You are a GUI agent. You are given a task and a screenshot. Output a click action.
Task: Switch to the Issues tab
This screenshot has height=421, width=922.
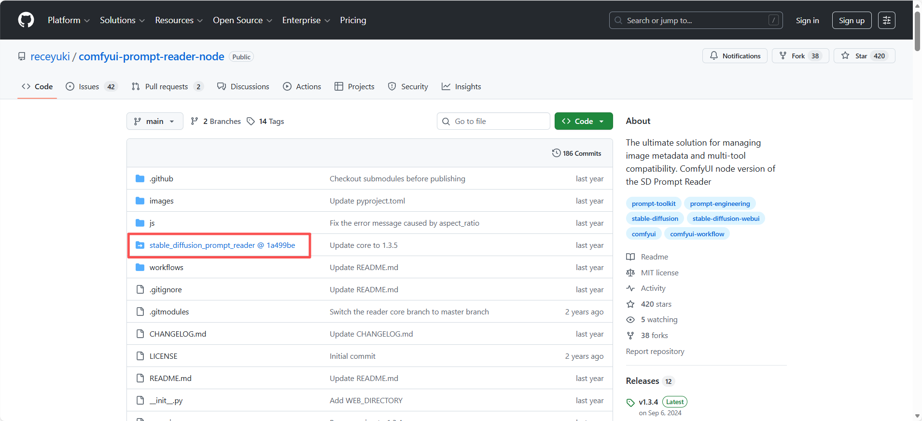(92, 86)
